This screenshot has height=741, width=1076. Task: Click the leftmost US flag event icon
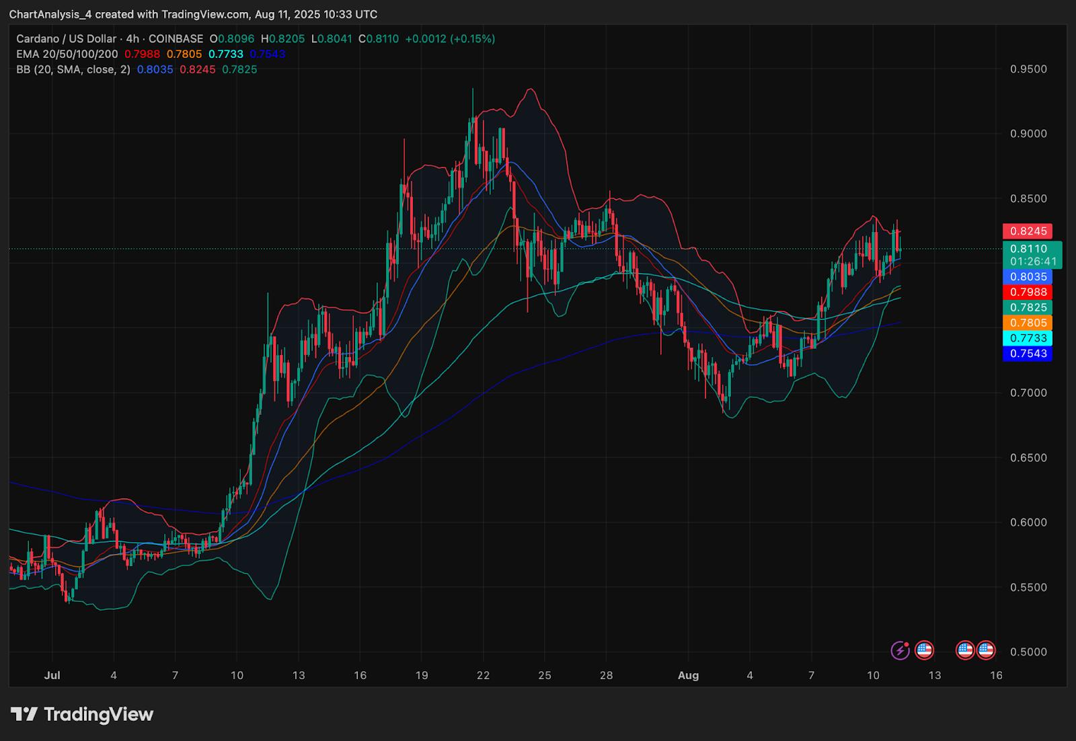click(924, 650)
